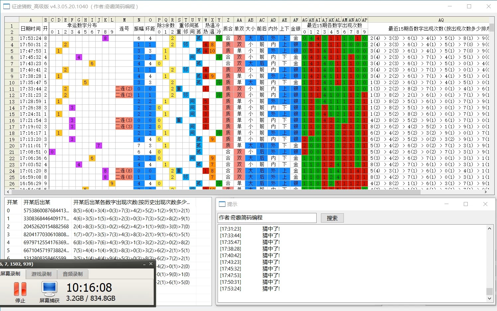Select row header 3 in the grid
497x311 pixels.
[12, 38]
